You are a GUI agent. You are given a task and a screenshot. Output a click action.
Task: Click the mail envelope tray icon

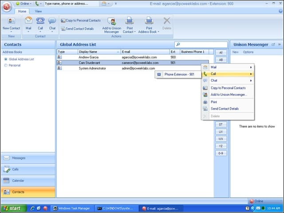click(x=258, y=208)
